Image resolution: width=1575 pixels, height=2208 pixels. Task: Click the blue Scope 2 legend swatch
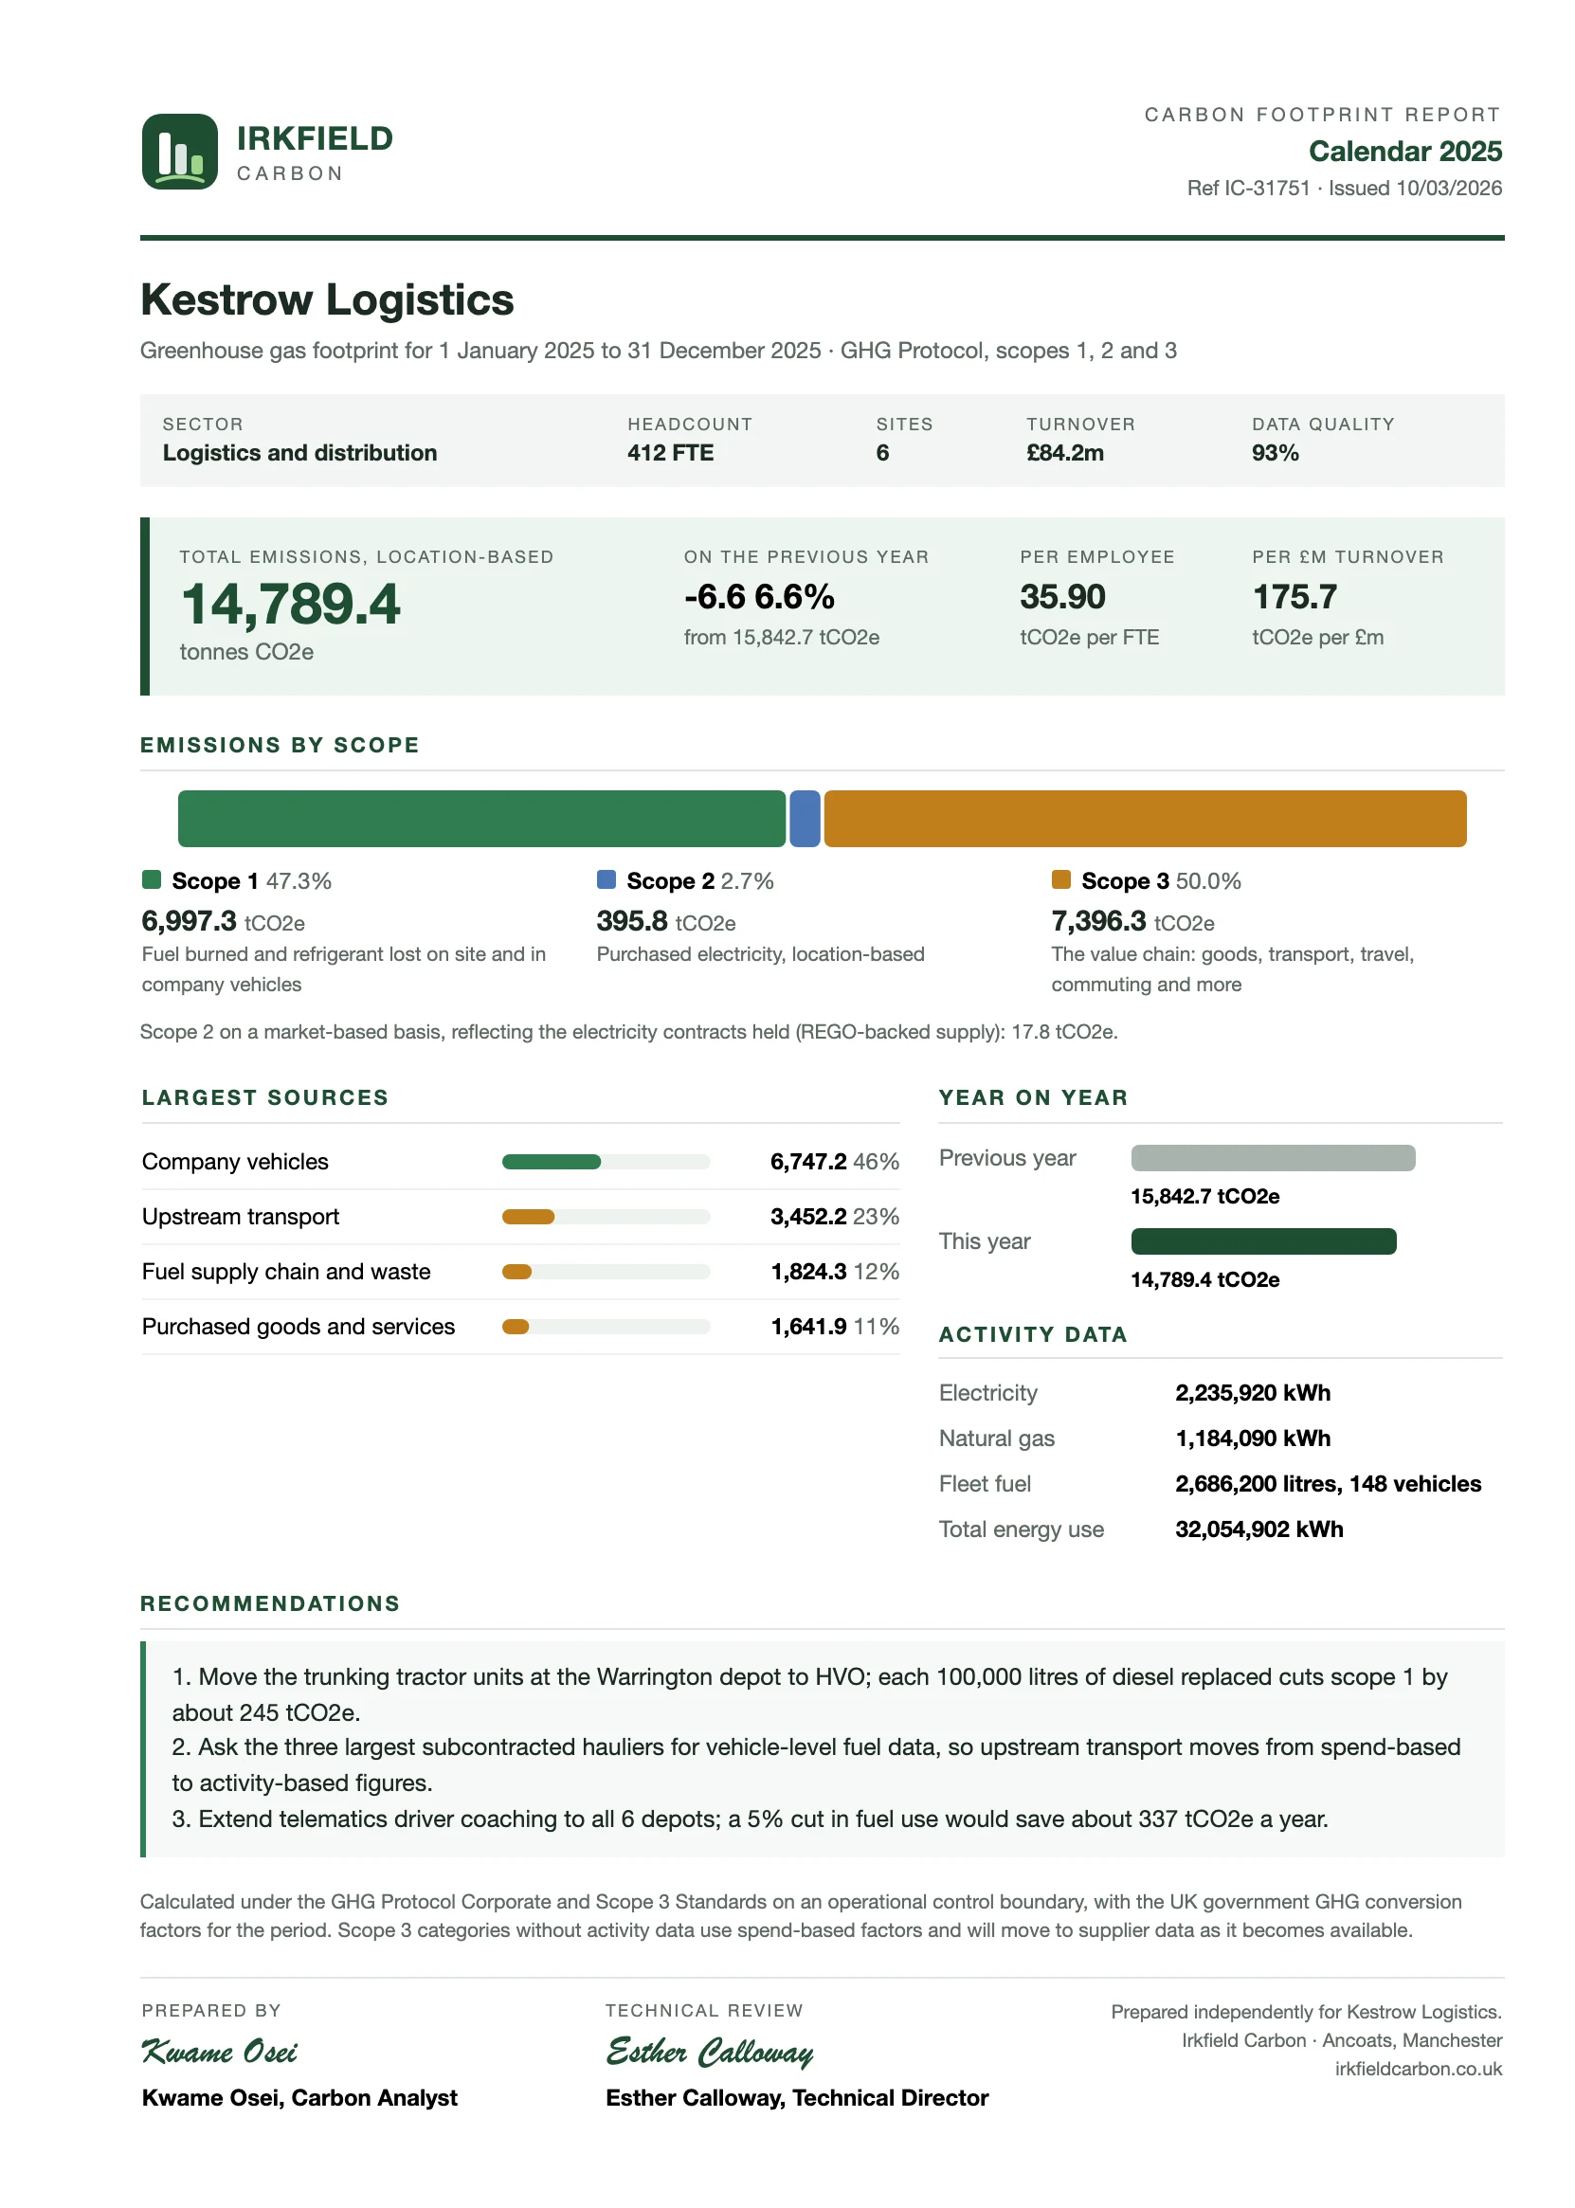606,879
